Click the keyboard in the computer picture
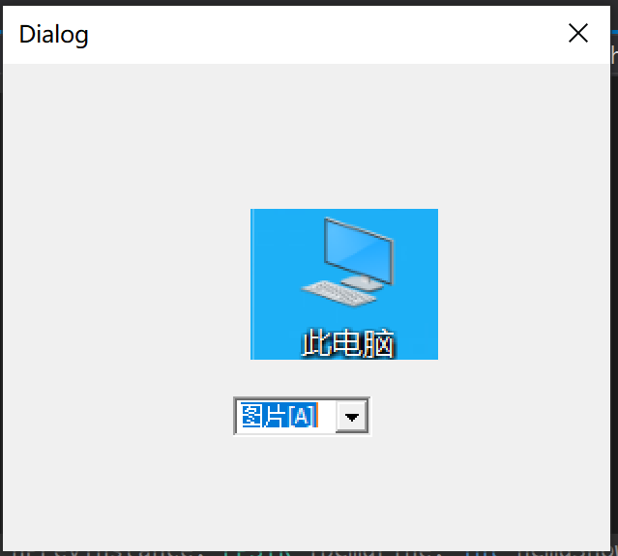The image size is (618, 556). tap(338, 293)
